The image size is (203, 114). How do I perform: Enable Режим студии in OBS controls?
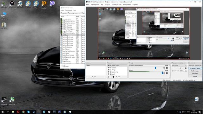coord(195,71)
